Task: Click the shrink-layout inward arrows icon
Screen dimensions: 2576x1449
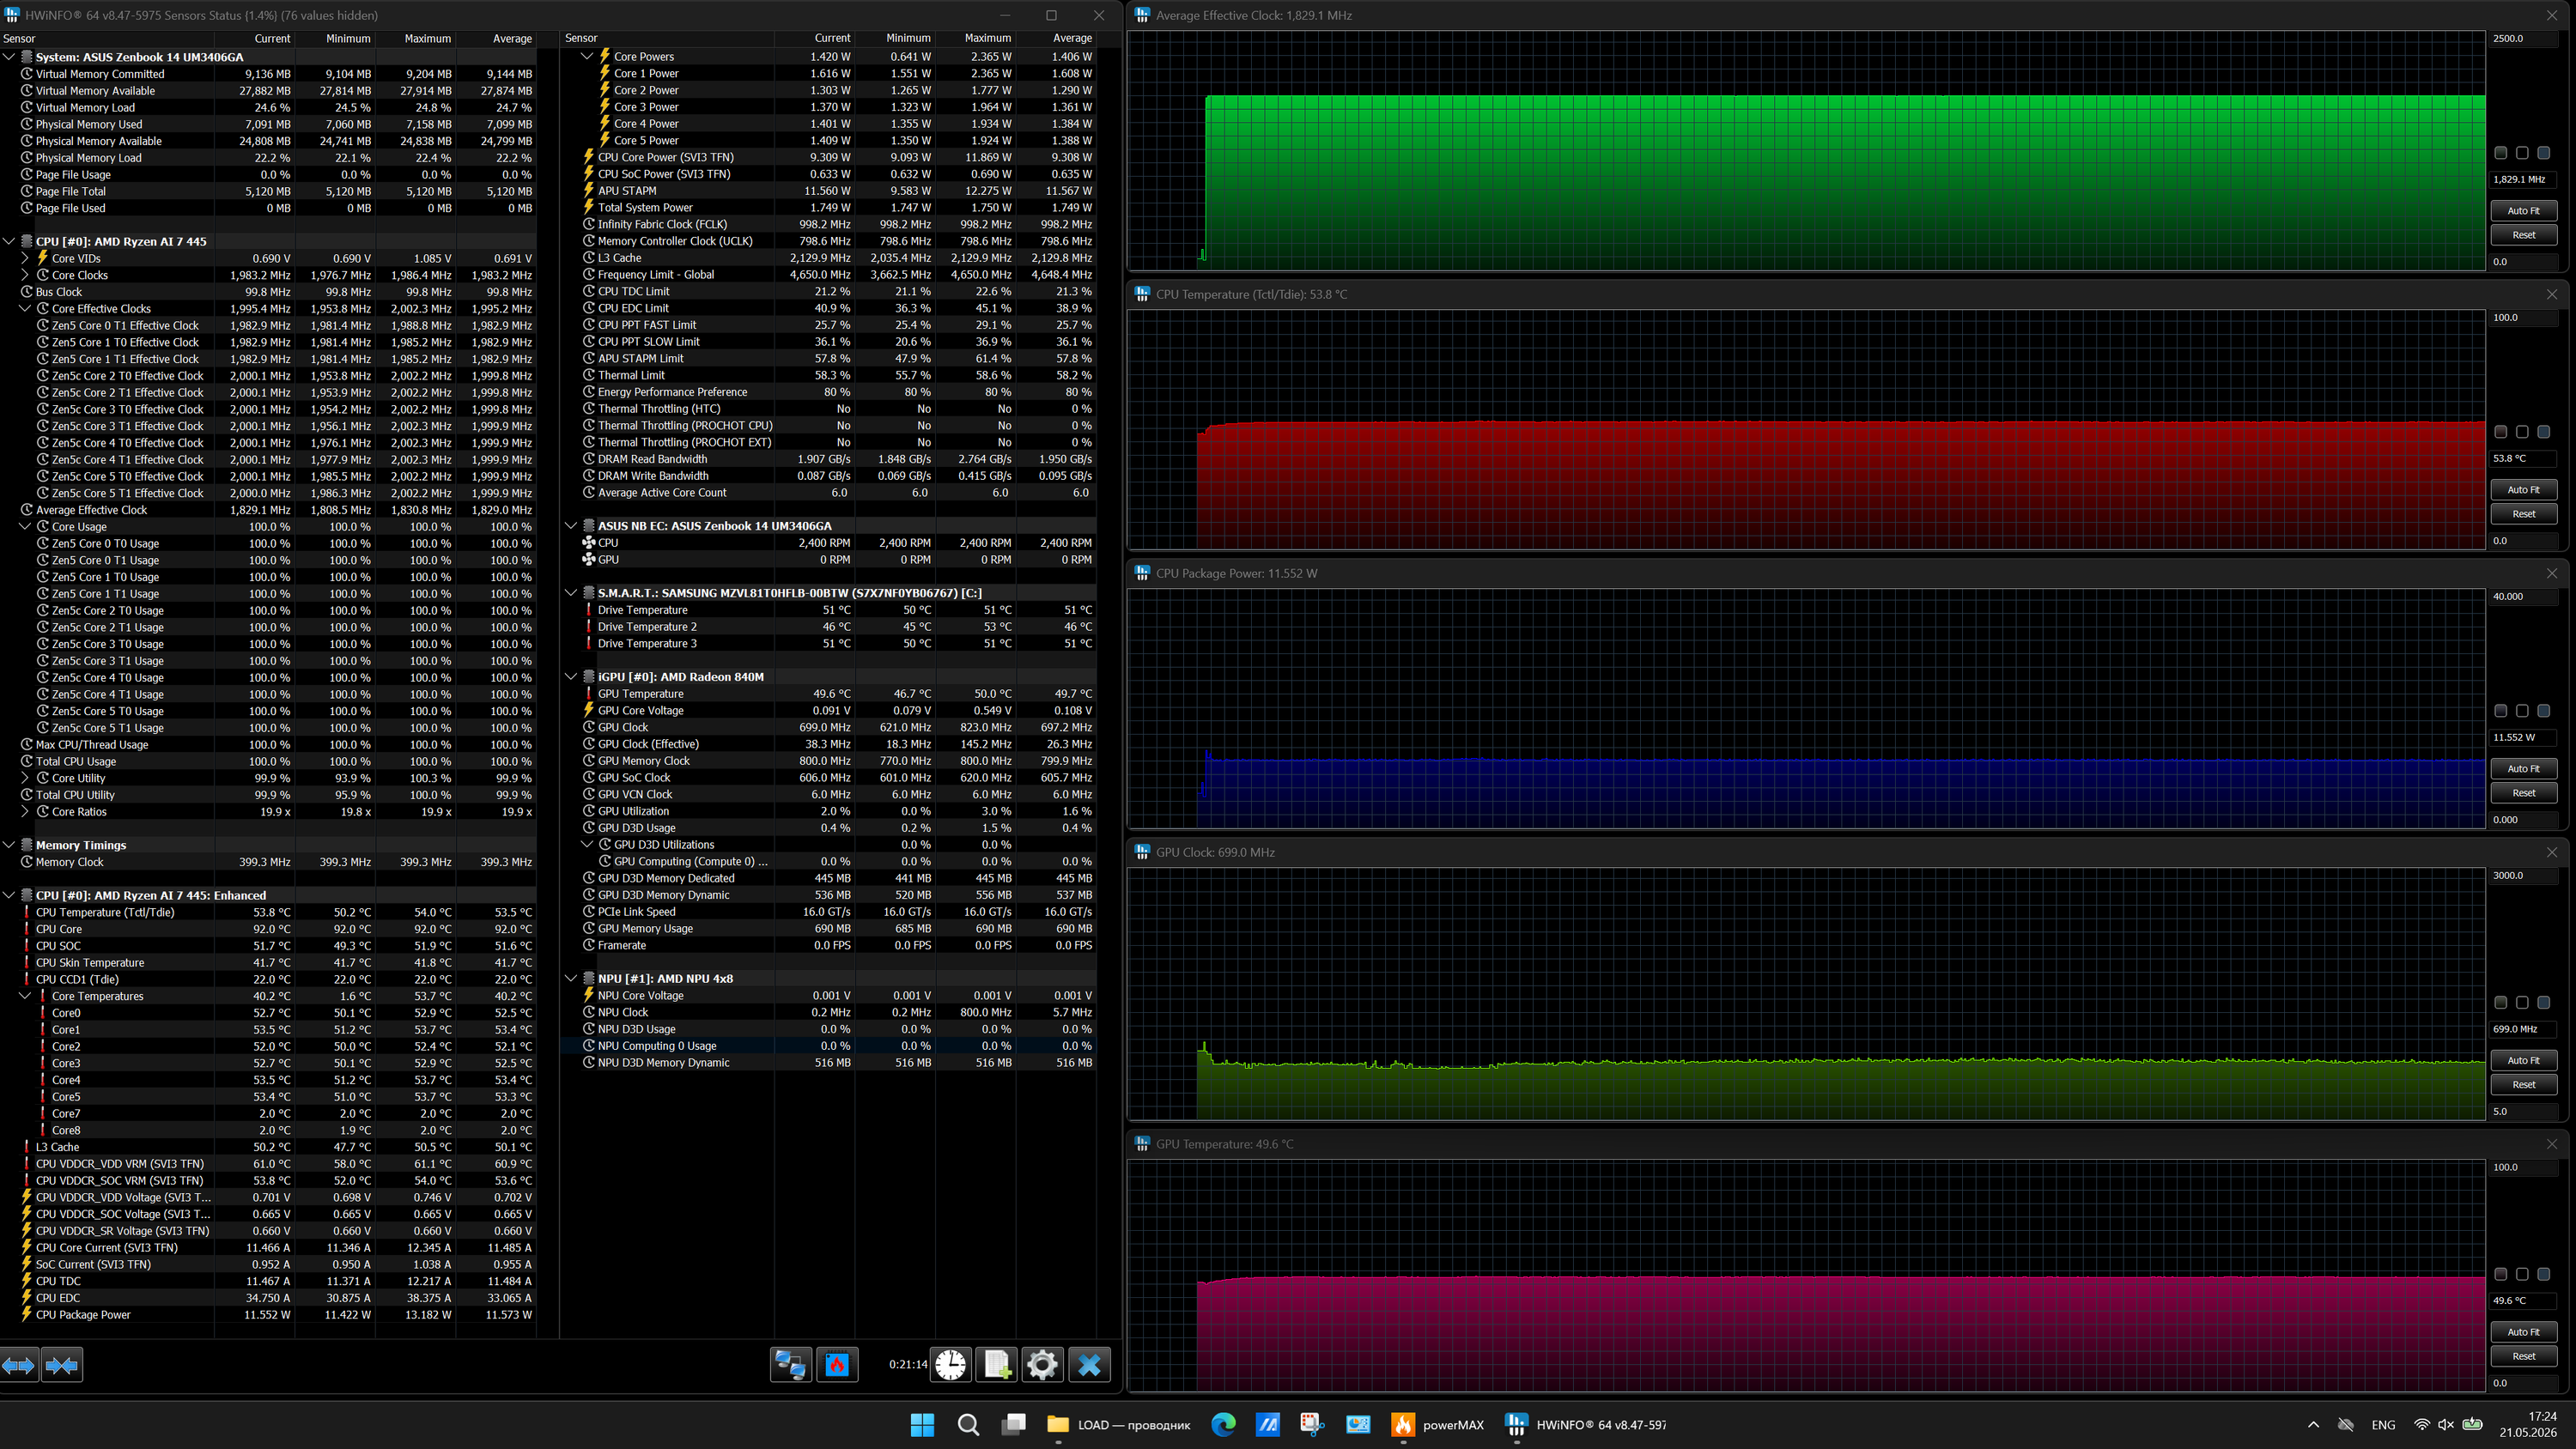Action: pyautogui.click(x=62, y=1365)
